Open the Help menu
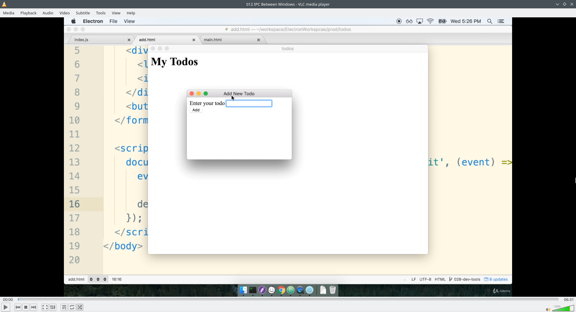The width and height of the screenshot is (576, 312). 131,13
